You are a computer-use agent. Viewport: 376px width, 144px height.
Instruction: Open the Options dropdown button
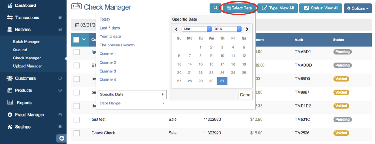(358, 8)
